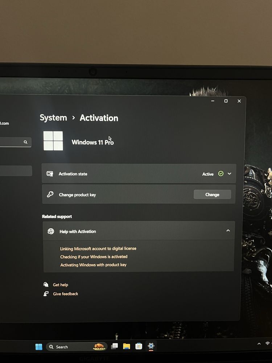The width and height of the screenshot is (272, 363).
Task: Click the Give feedback link
Action: point(65,294)
